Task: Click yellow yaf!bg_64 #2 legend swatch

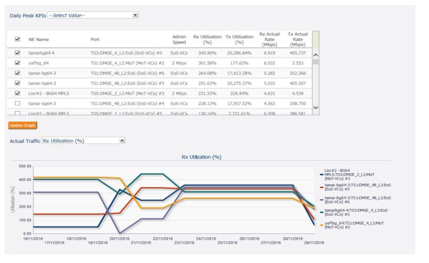Action: (321, 225)
